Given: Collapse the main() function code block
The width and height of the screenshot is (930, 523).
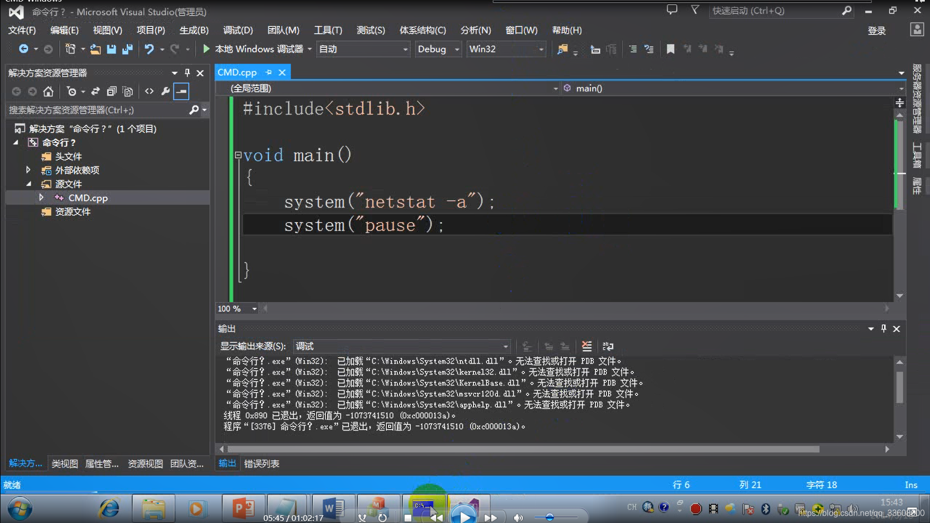Looking at the screenshot, I should coord(238,155).
